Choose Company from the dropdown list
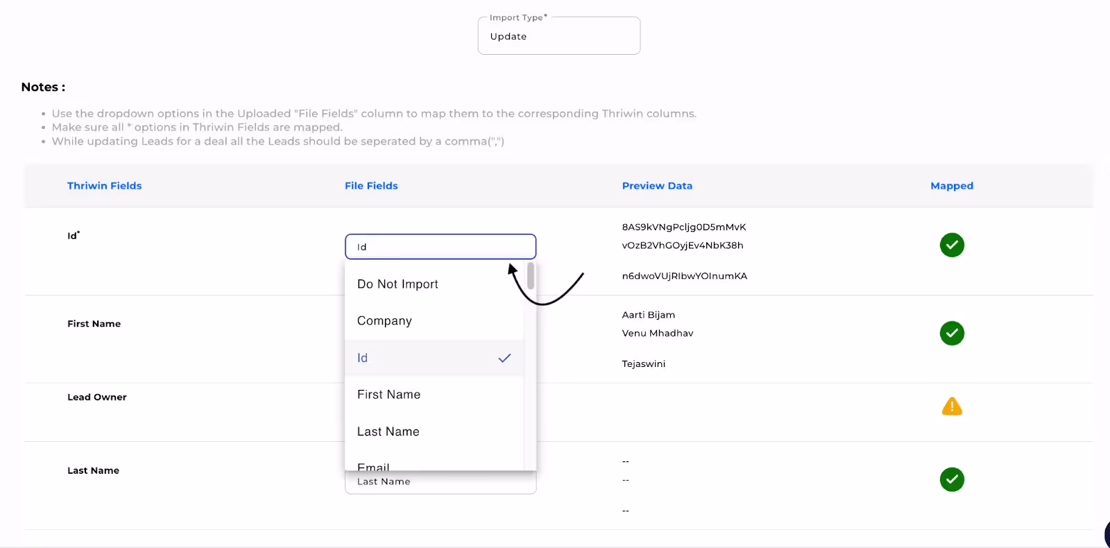 (x=434, y=321)
